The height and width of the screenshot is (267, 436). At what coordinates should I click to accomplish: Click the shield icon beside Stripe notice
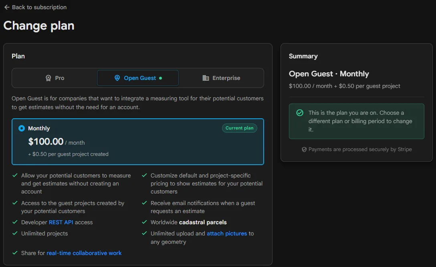(x=304, y=149)
